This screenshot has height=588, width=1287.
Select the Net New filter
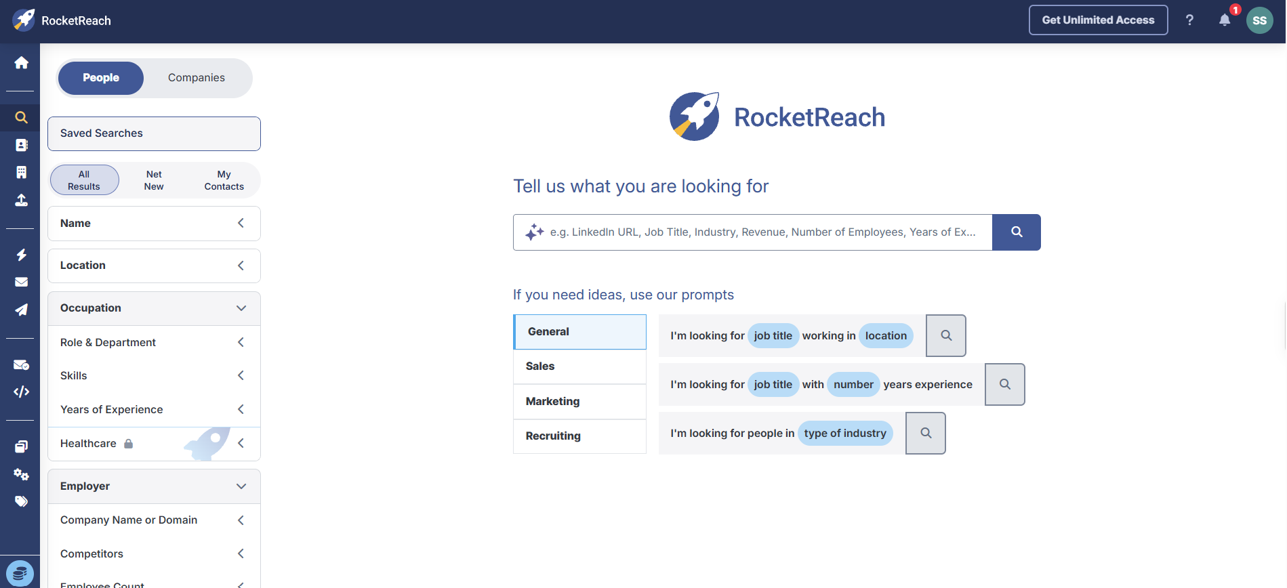154,180
